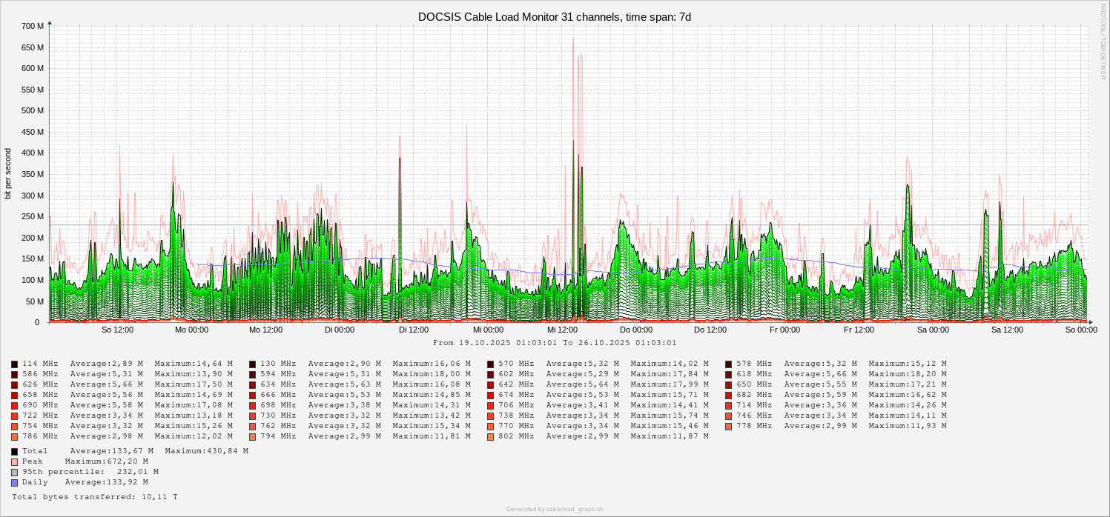Click the 786 MHz legend swatch
This screenshot has height=517, width=1110.
click(15, 436)
